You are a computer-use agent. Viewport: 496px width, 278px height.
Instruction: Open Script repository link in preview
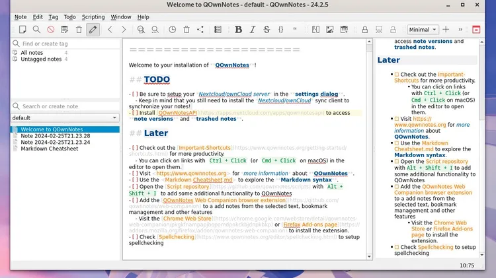(x=446, y=161)
